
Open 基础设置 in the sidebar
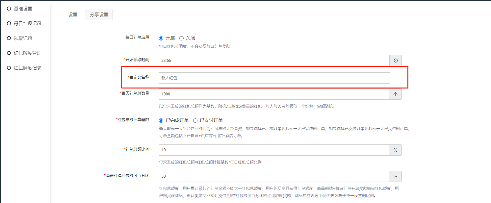[x=23, y=9]
